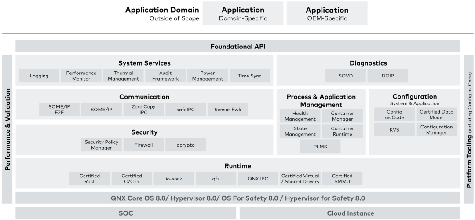475x220 pixels.
Task: Click the Certified C/C++ box
Action: click(132, 179)
